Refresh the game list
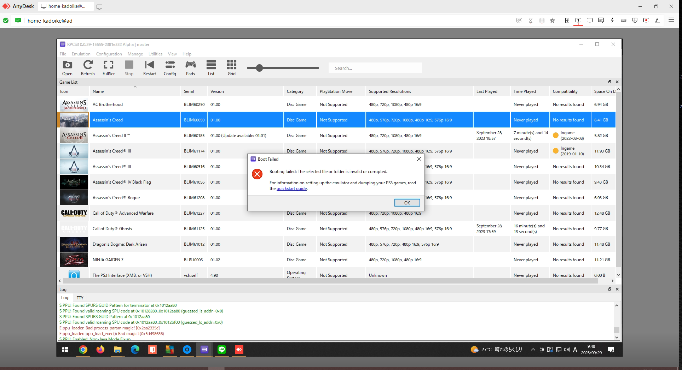 point(87,68)
